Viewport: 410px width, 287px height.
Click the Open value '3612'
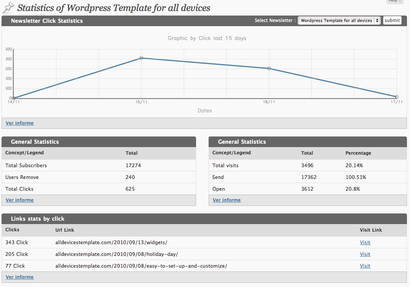(x=307, y=189)
